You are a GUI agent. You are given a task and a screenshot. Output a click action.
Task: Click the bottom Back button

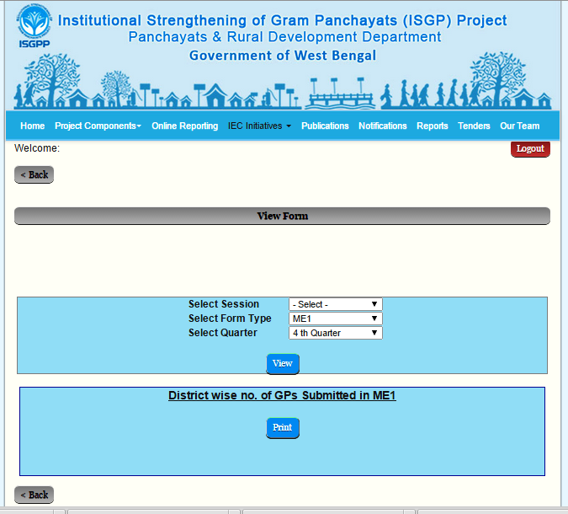34,495
